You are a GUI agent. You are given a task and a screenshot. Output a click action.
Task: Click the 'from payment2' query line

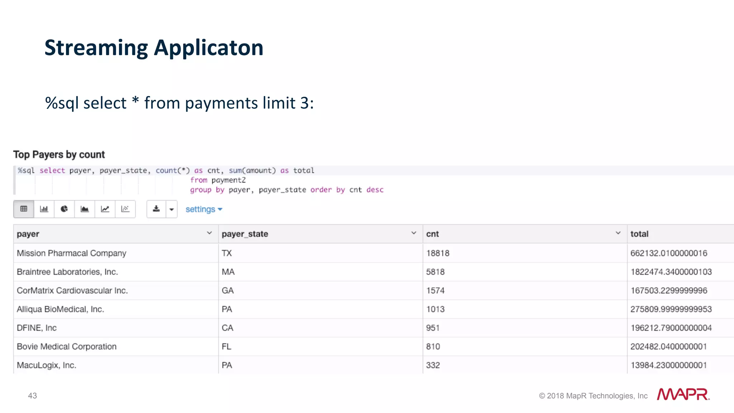point(218,180)
